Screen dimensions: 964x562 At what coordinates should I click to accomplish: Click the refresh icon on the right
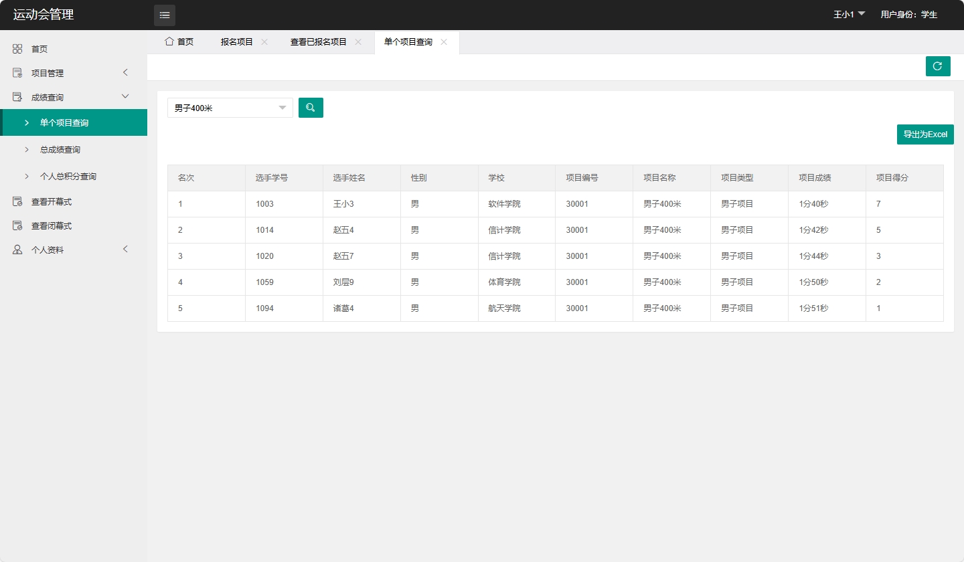click(x=937, y=66)
